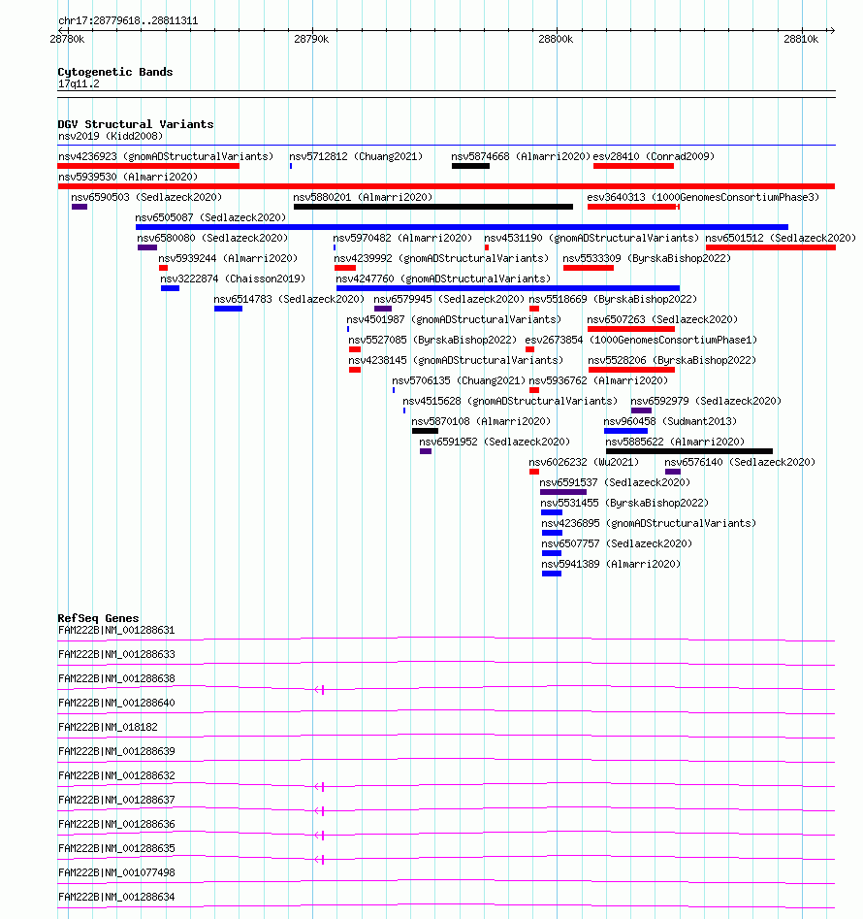Click the chr17:28779618..28811311 coordinate label
This screenshot has height=919, width=863.
tap(128, 20)
